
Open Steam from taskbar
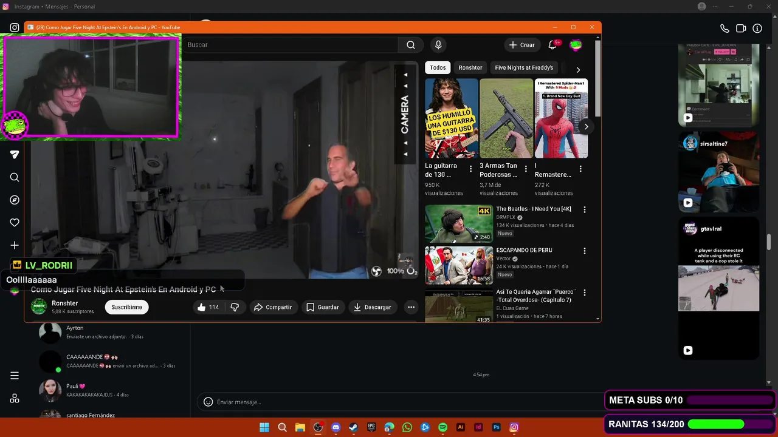[353, 427]
